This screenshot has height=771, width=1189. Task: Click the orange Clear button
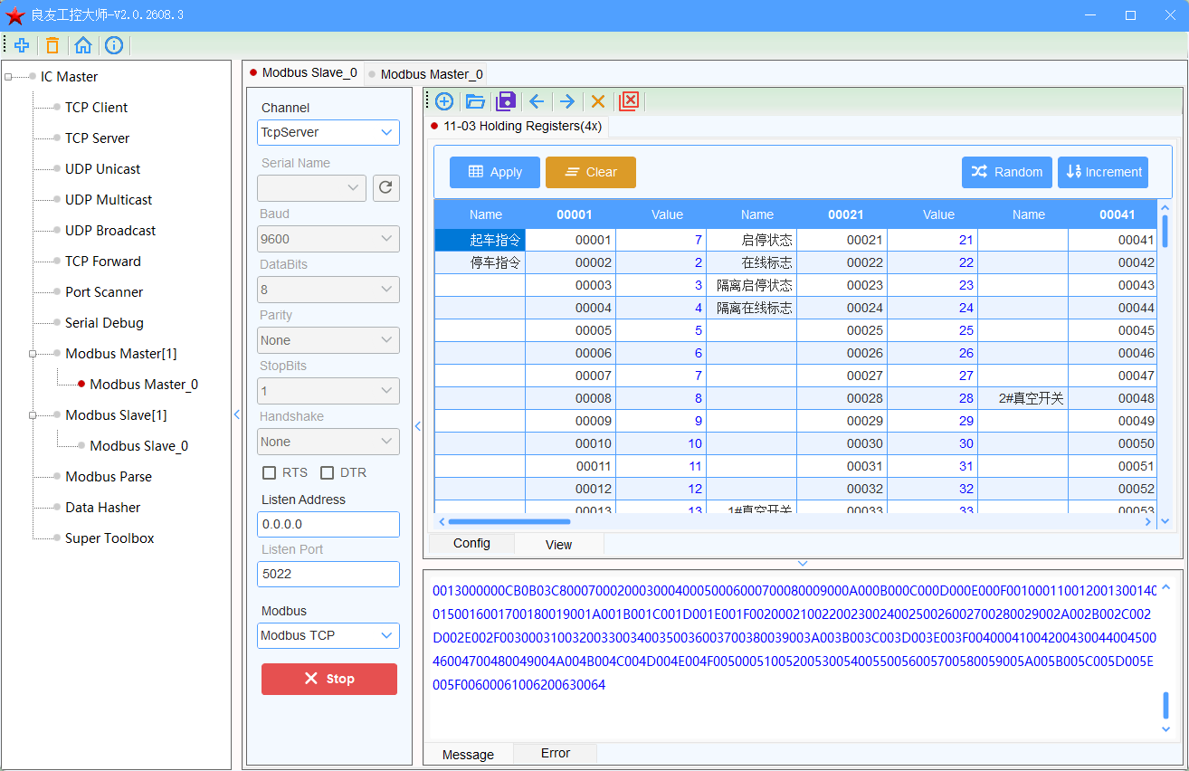click(591, 172)
